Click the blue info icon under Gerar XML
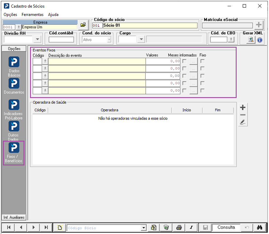The width and height of the screenshot is (269, 234). [260, 40]
